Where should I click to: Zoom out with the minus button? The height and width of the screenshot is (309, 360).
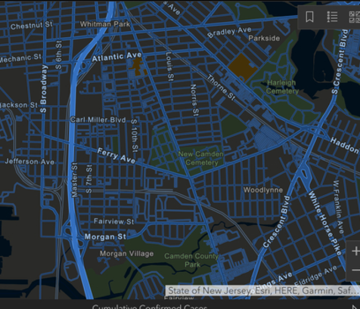click(x=355, y=270)
